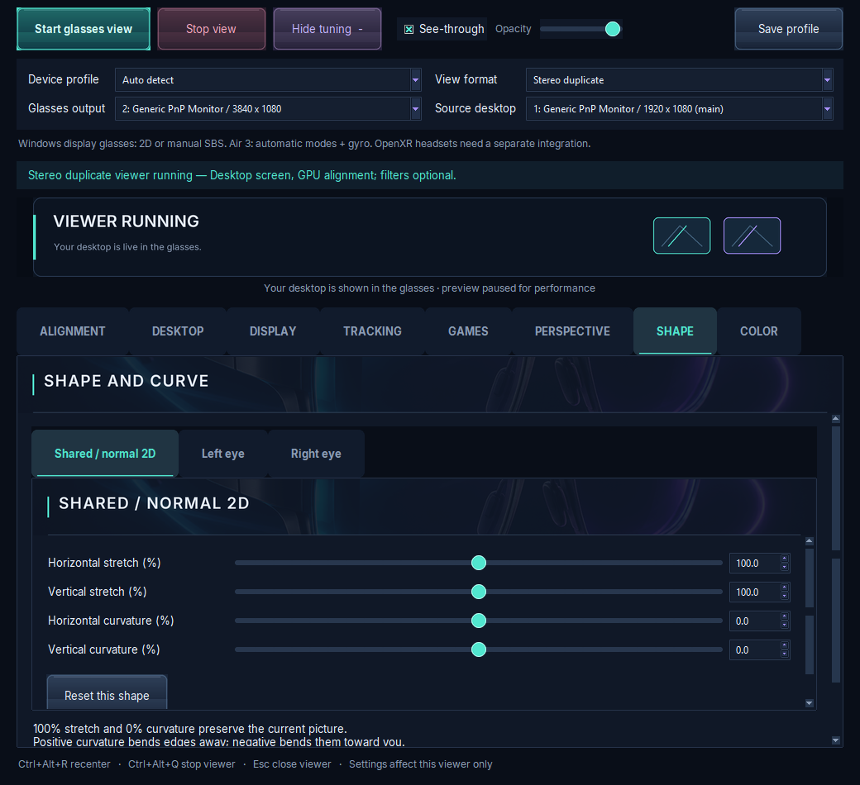
Task: Click the Ctrl+Alt+Q stop viewer hint
Action: [x=182, y=764]
